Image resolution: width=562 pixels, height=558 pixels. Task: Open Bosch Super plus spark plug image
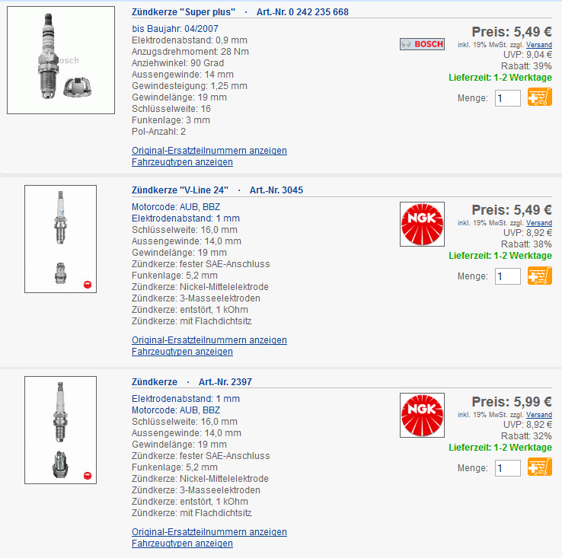[61, 60]
